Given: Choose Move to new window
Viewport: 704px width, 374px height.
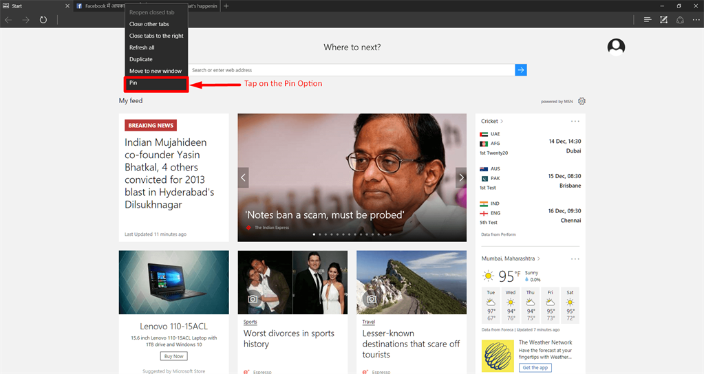Looking at the screenshot, I should coord(156,71).
